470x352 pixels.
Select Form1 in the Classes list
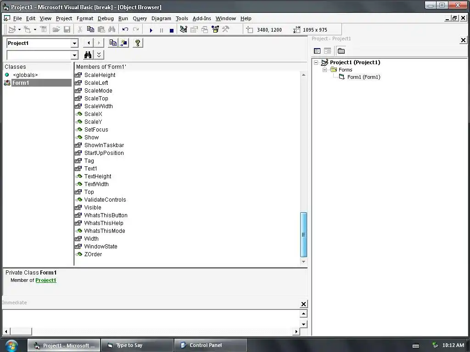click(x=38, y=82)
